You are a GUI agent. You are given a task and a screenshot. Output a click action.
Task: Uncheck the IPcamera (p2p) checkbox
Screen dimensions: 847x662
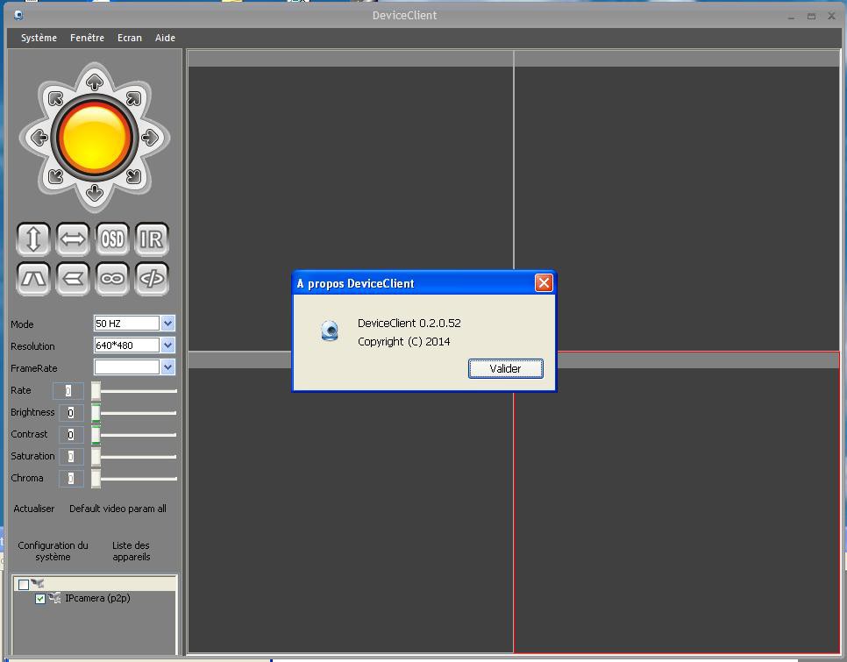point(40,599)
